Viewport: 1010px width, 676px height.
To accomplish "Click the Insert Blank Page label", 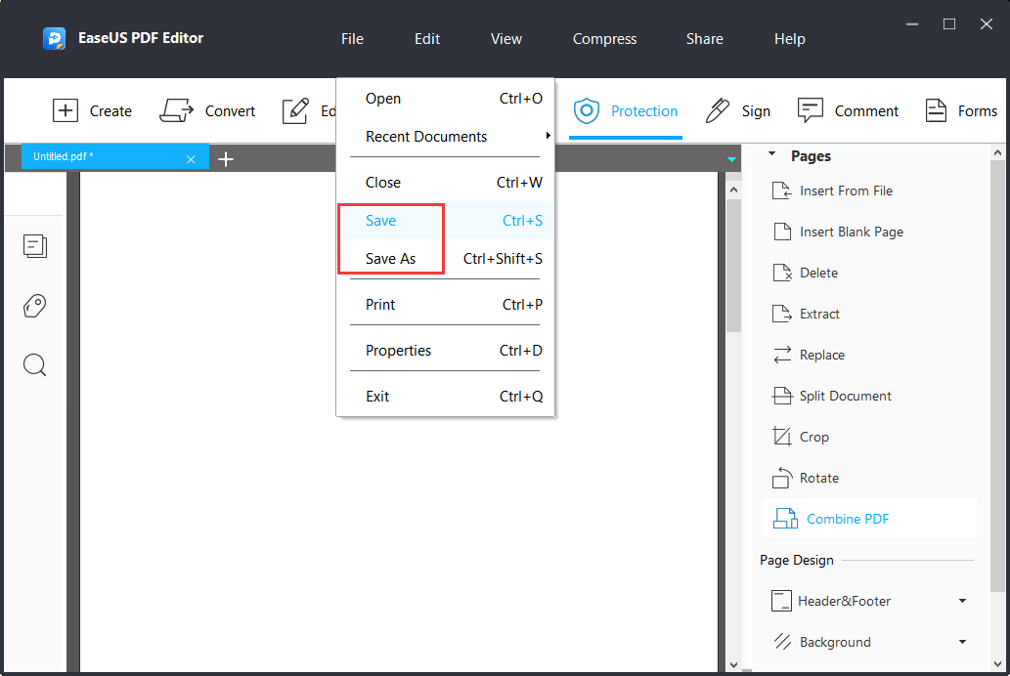I will tap(852, 232).
